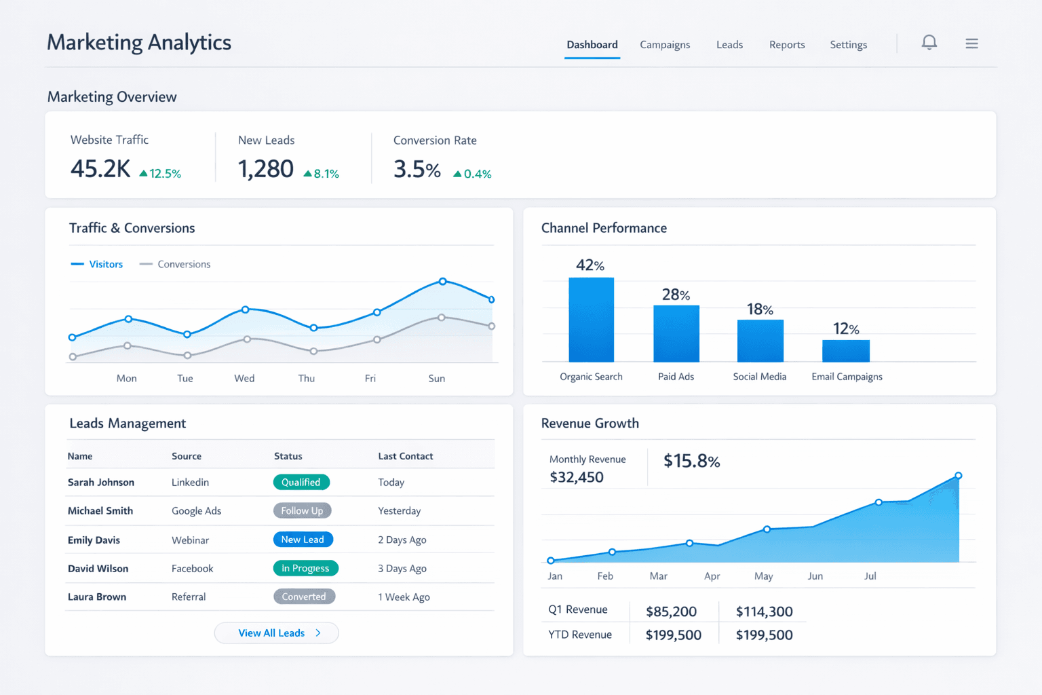Select the Jul revenue data point
This screenshot has width=1042, height=695.
point(879,502)
